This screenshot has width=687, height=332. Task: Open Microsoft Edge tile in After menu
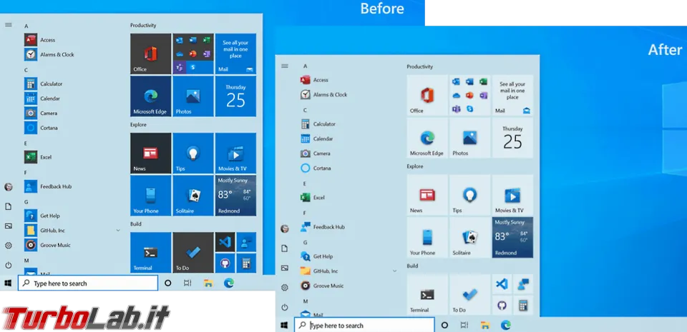(427, 138)
